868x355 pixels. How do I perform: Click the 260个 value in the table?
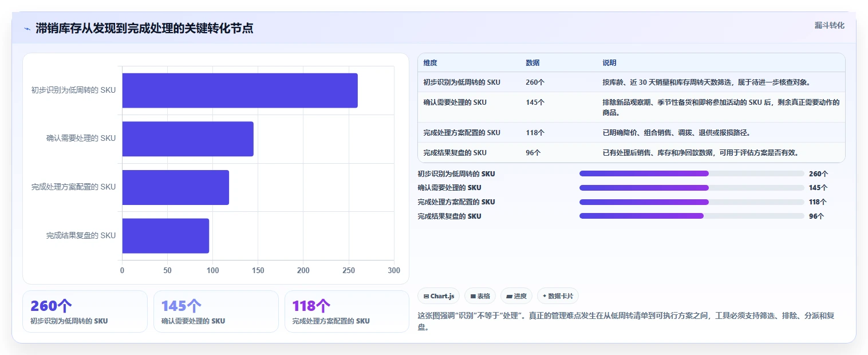(x=535, y=82)
